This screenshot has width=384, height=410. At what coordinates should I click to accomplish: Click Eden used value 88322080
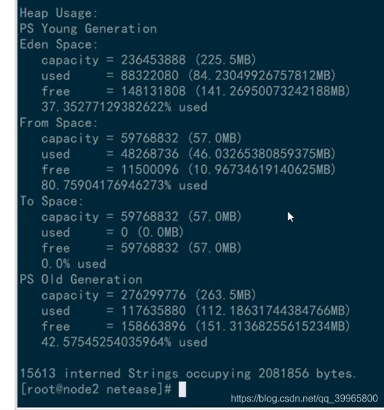(150, 75)
